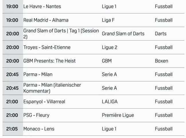Open the Monaco - Lens match
This screenshot has width=186, height=138.
[38, 129]
